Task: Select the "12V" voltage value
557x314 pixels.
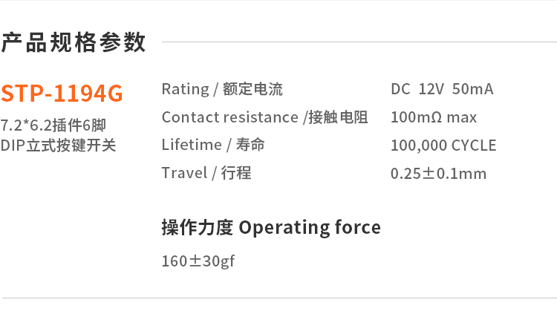Action: pyautogui.click(x=431, y=90)
